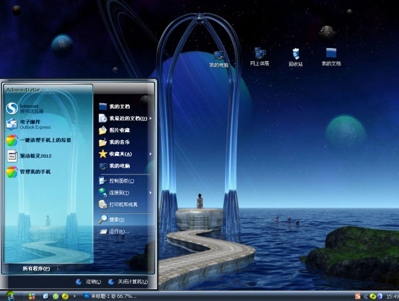Click Administrator user name header

coord(23,90)
